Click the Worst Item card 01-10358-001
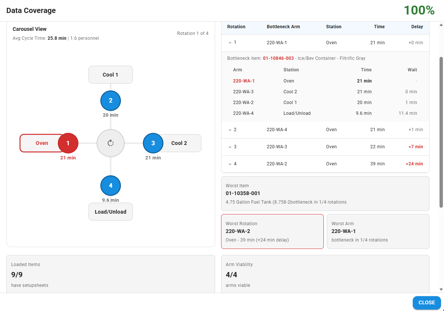This screenshot has height=311, width=444. (x=325, y=194)
